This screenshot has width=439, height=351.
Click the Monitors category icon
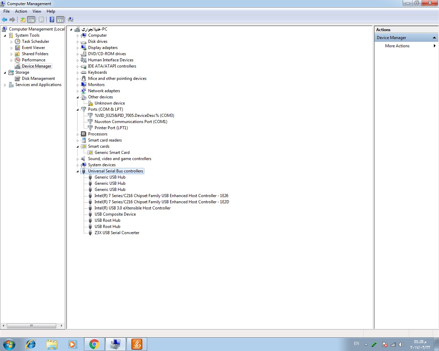click(x=84, y=85)
